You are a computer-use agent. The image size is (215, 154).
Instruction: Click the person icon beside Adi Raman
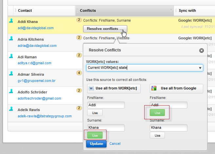click(x=11, y=56)
